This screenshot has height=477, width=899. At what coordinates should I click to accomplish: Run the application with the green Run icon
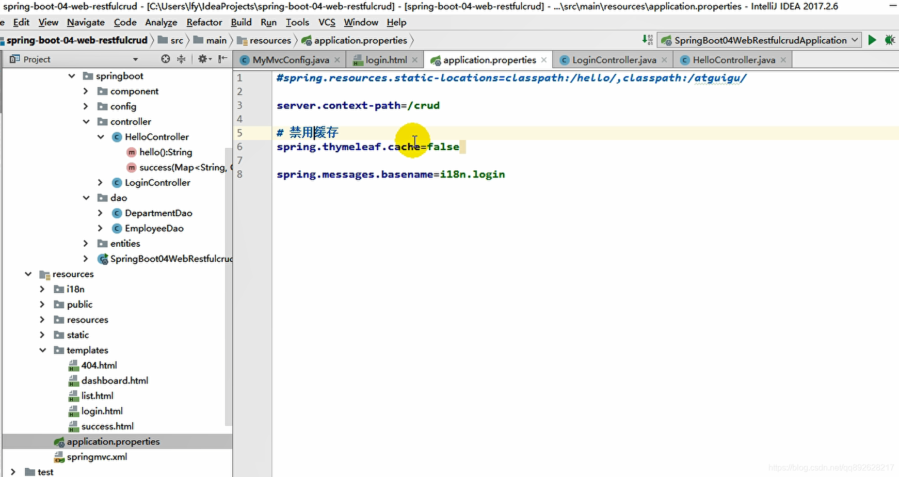coord(872,40)
